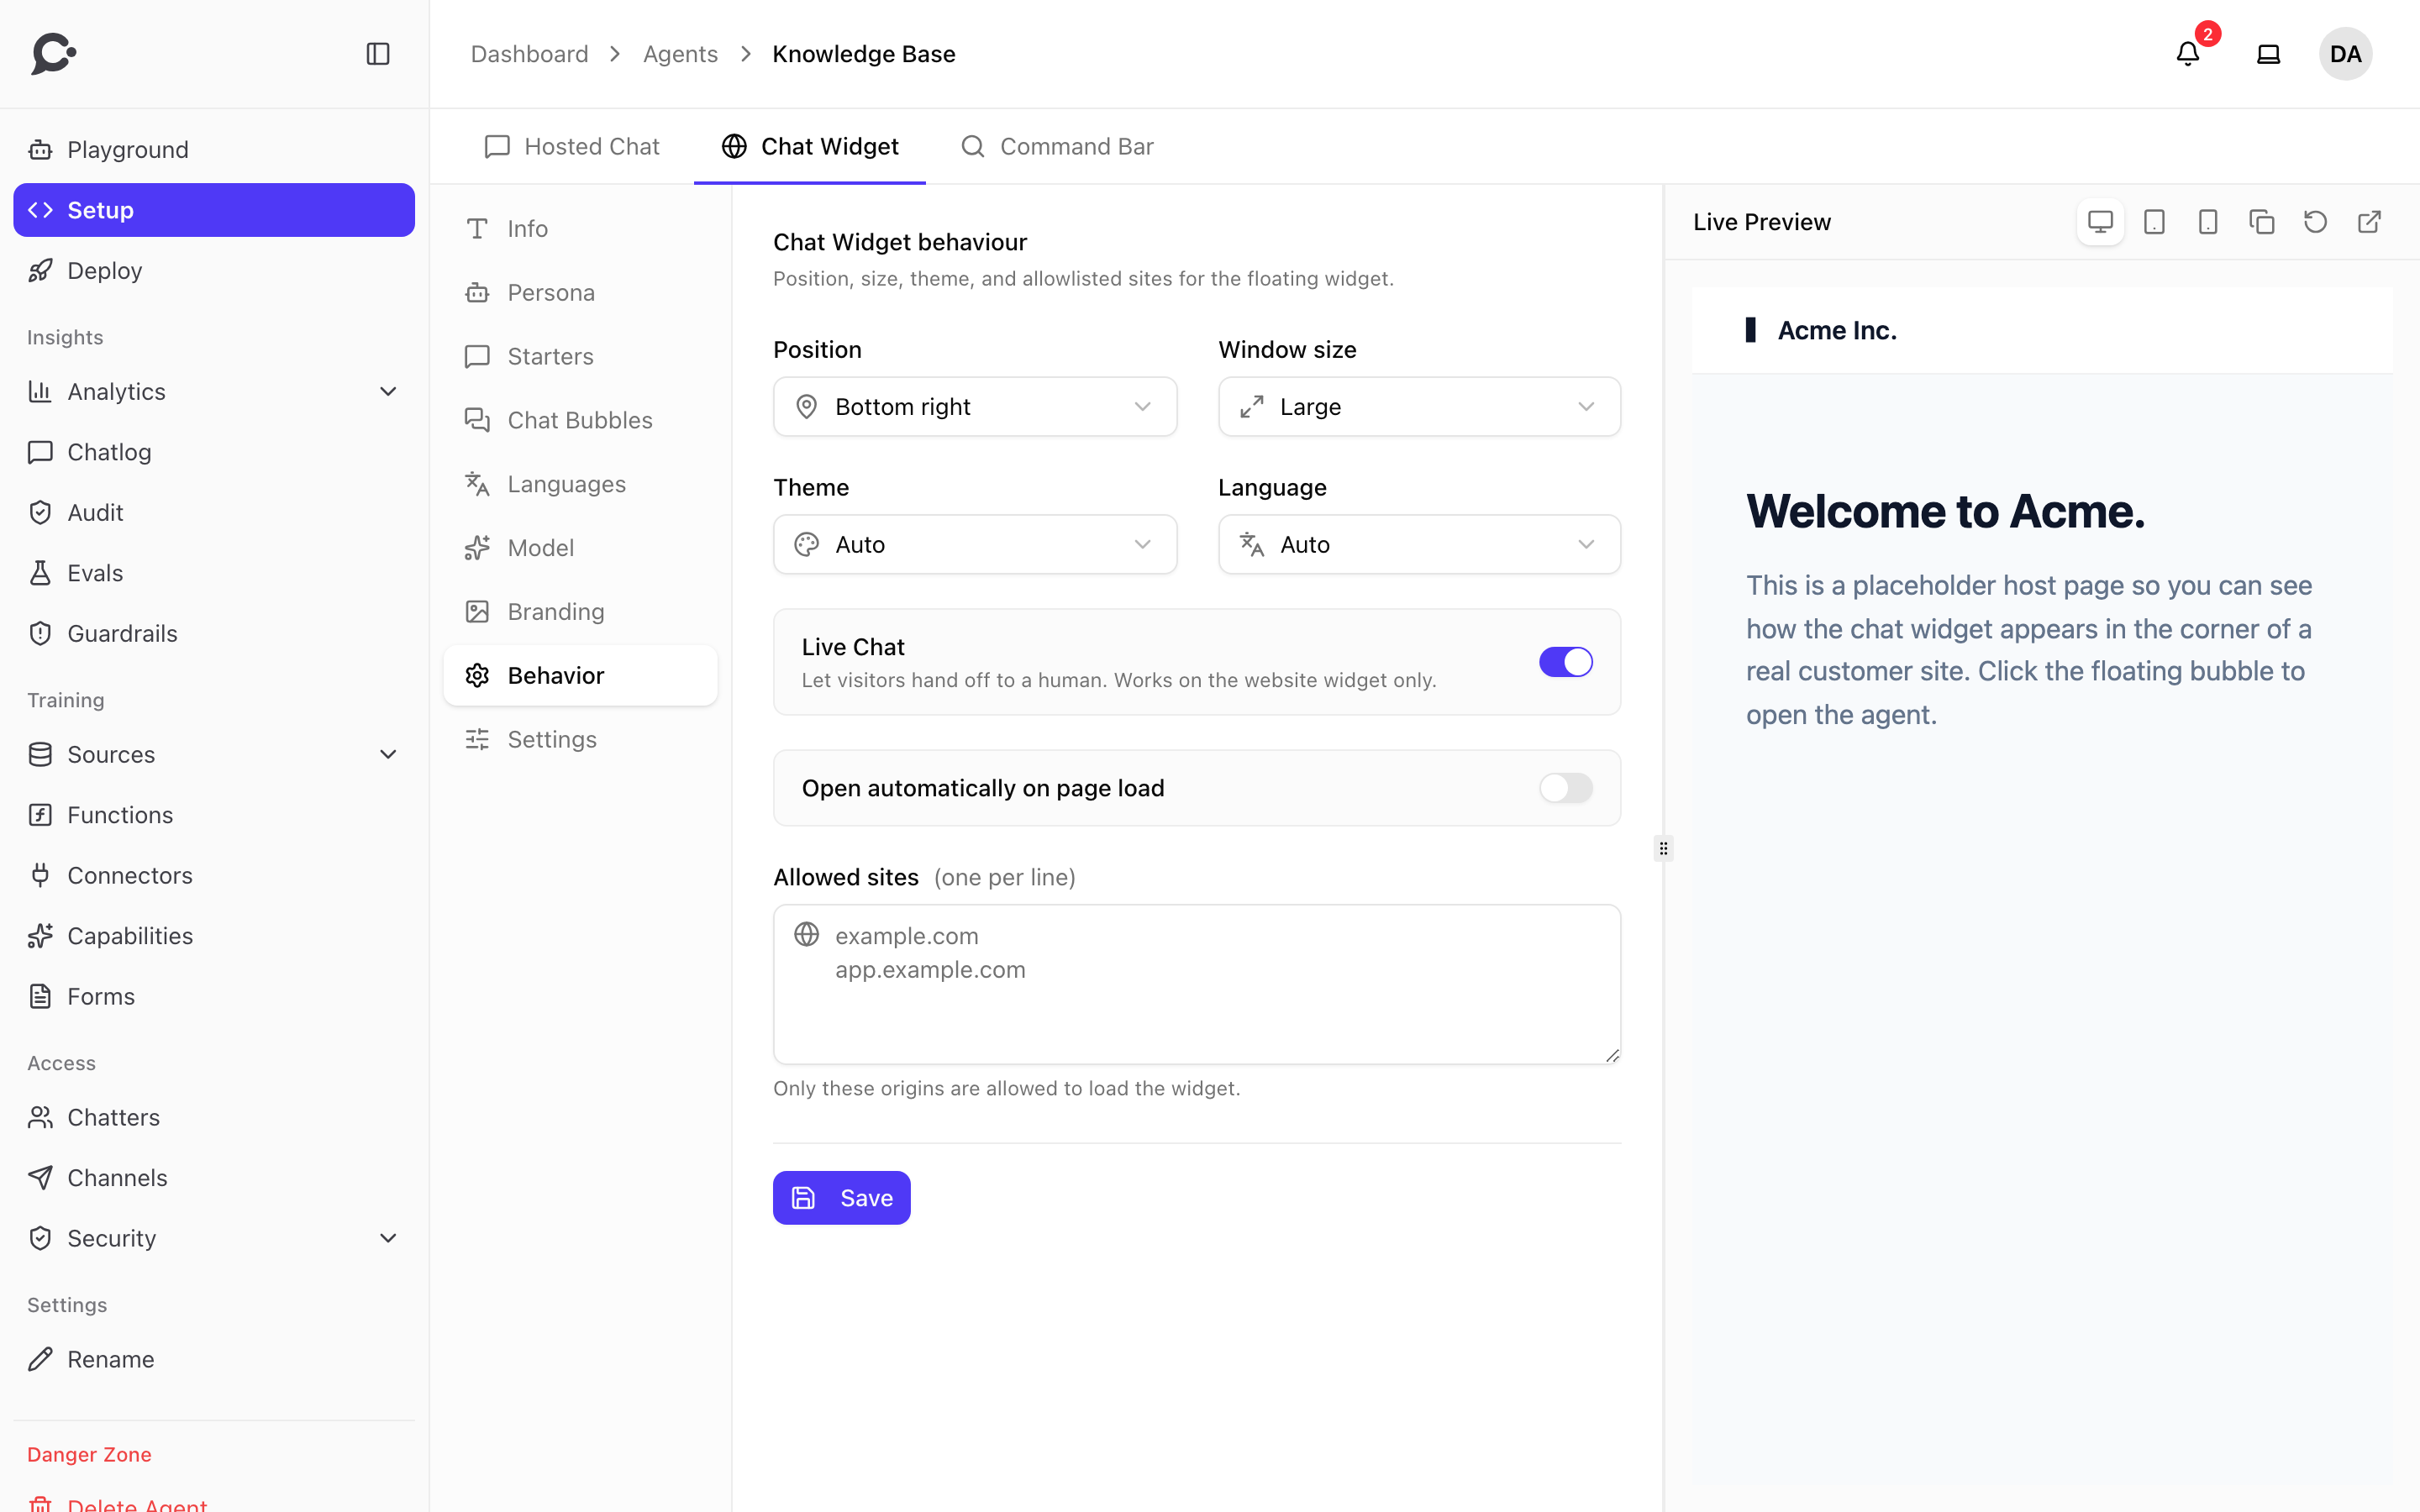Open the Window size dropdown showing Large
The width and height of the screenshot is (2420, 1512).
[x=1419, y=407]
